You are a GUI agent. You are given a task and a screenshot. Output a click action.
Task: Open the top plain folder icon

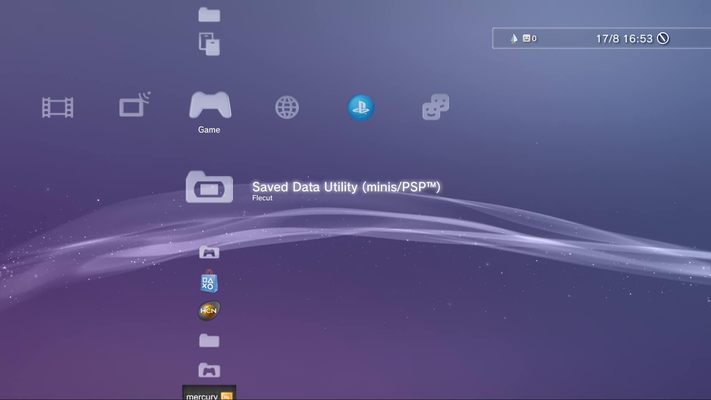pos(209,15)
